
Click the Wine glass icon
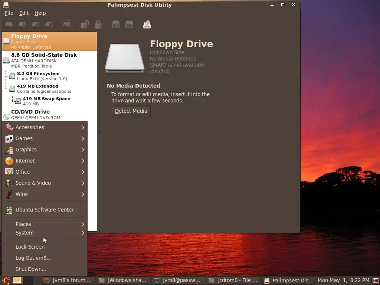click(9, 194)
